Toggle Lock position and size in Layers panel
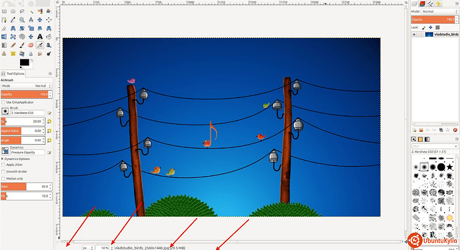Screen dimensions: 460x250 click(431, 27)
